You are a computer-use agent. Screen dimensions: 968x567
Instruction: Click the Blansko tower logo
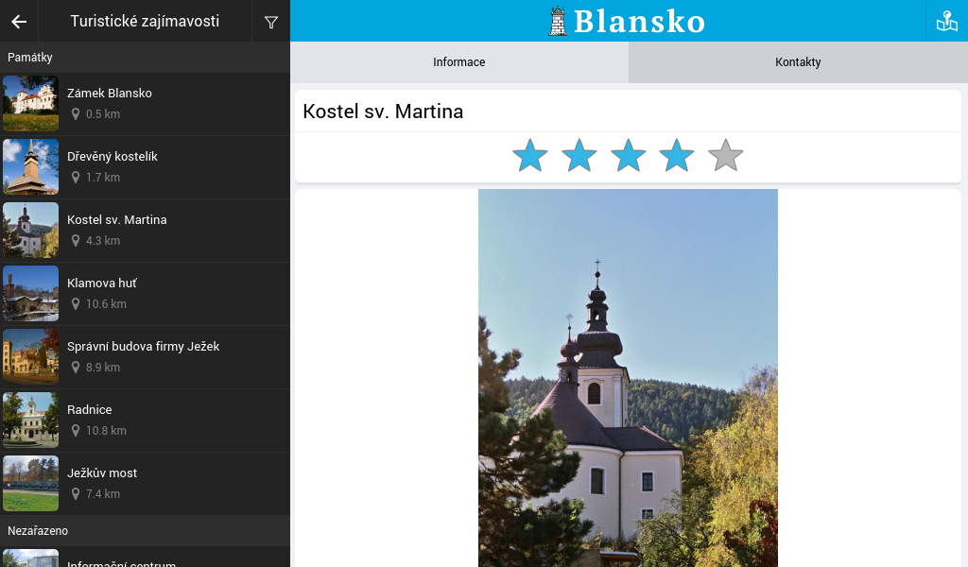point(558,21)
